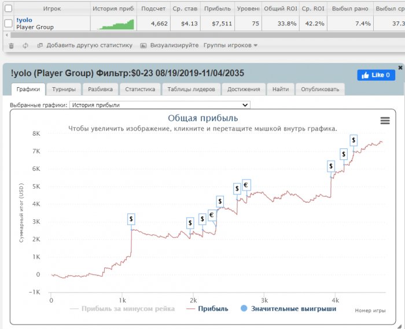This screenshot has height=329, width=405.
Task: Click the Визуализируйте button label
Action: 174,46
